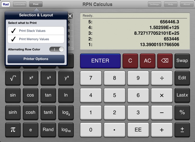The image size is (195, 142).
Task: Tap the Swap key
Action: coord(182,61)
